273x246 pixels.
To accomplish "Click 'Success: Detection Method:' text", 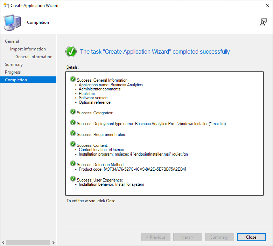I will pyautogui.click(x=101, y=165).
